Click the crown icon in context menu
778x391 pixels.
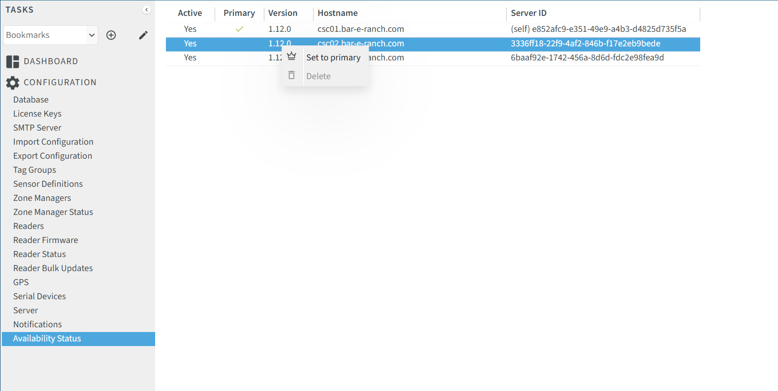coord(292,57)
